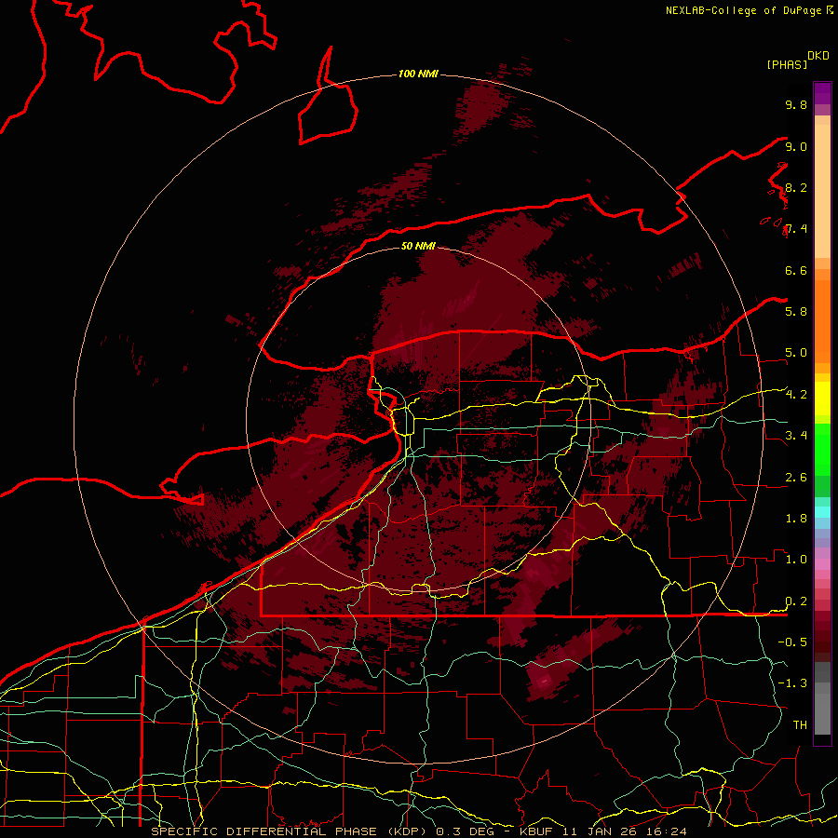Viewport: 838px width, 838px height.
Task: Click the 100 NMI range ring label
Action: pyautogui.click(x=418, y=74)
